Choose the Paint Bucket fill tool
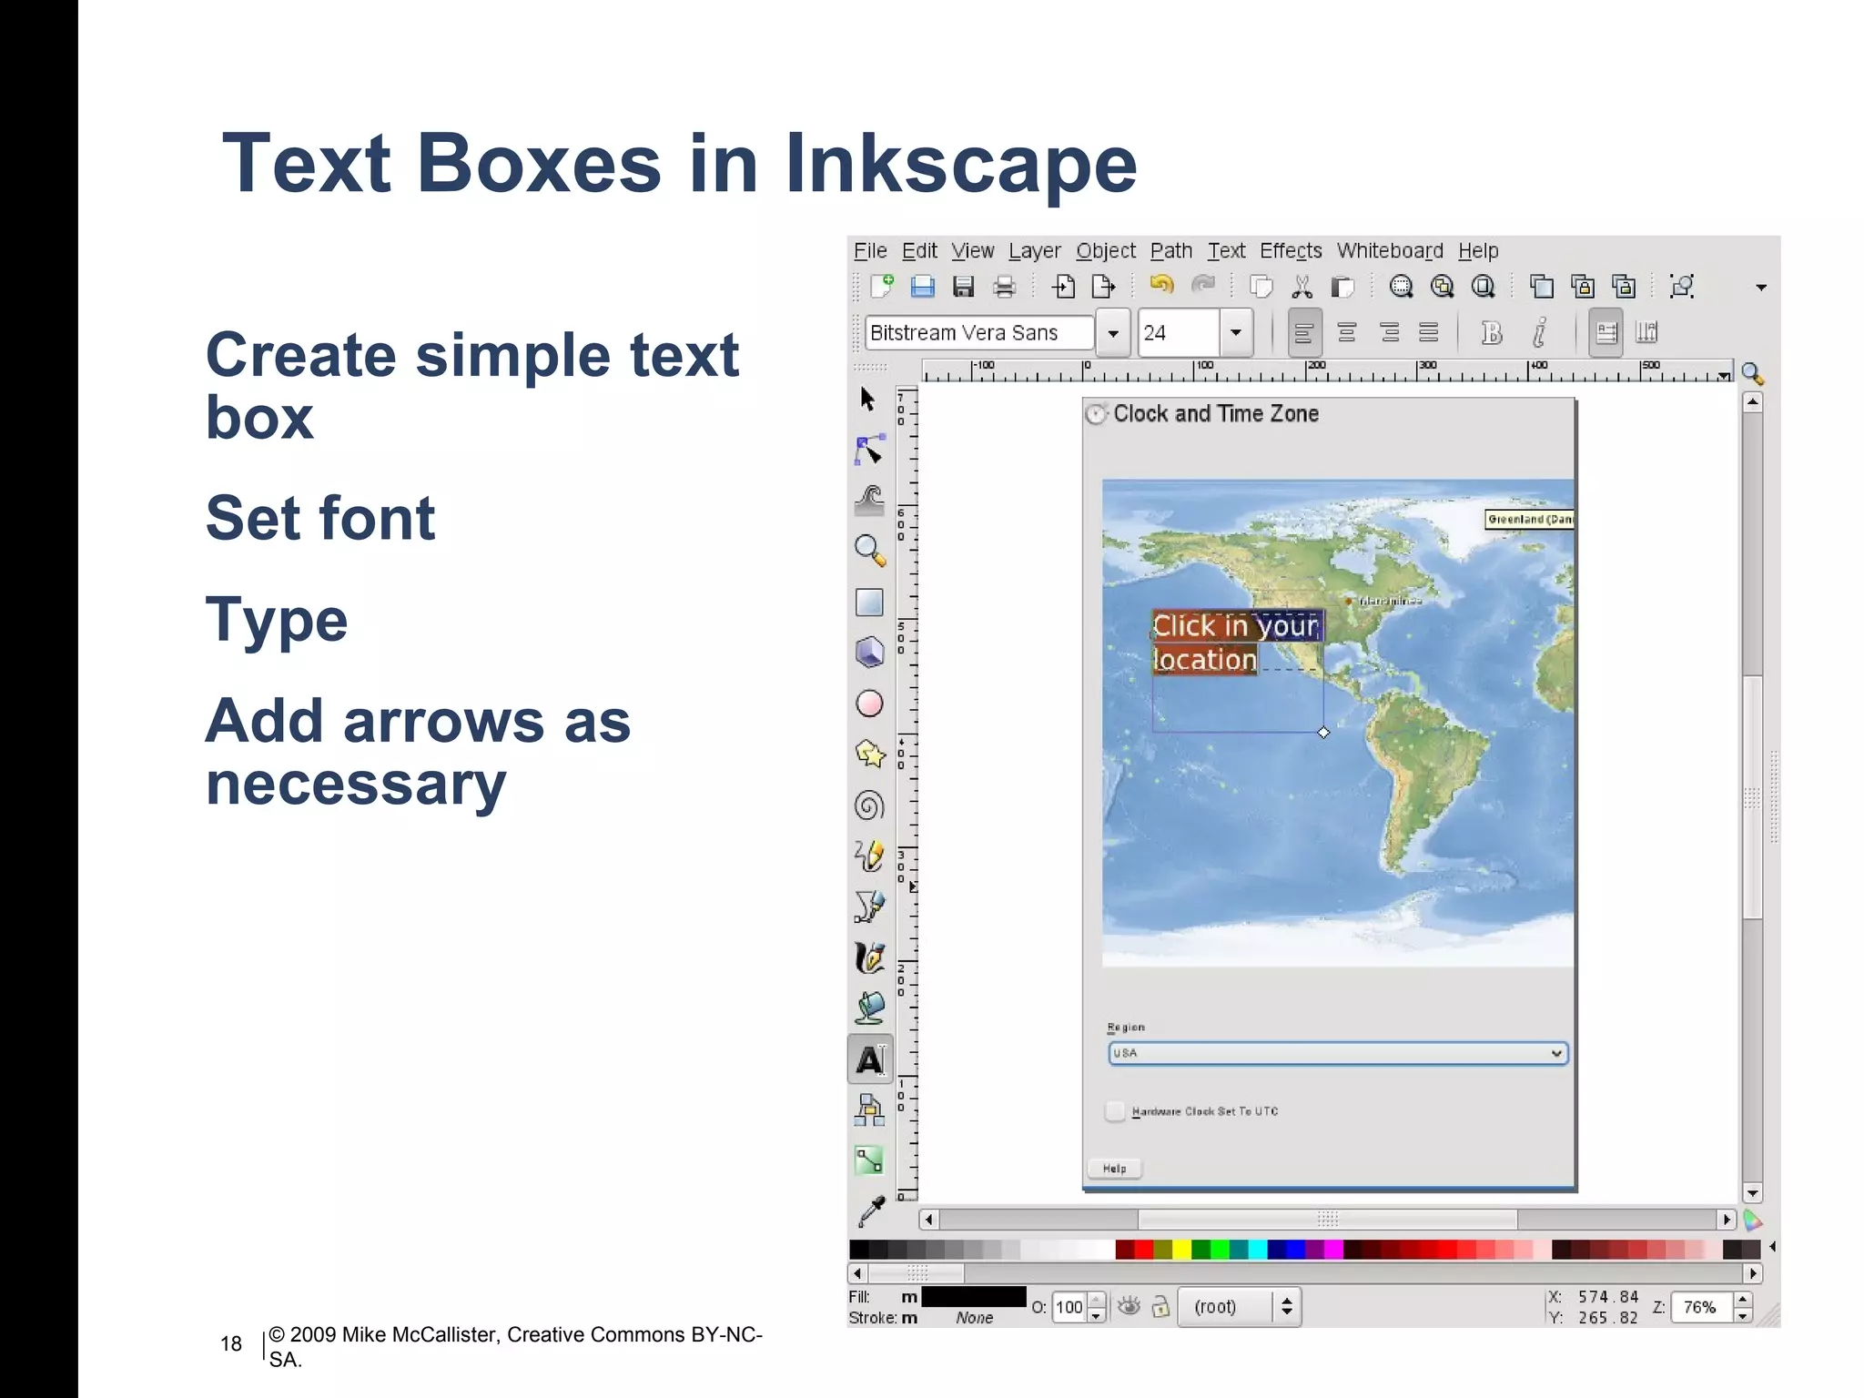The image size is (1864, 1398). pyautogui.click(x=870, y=1008)
